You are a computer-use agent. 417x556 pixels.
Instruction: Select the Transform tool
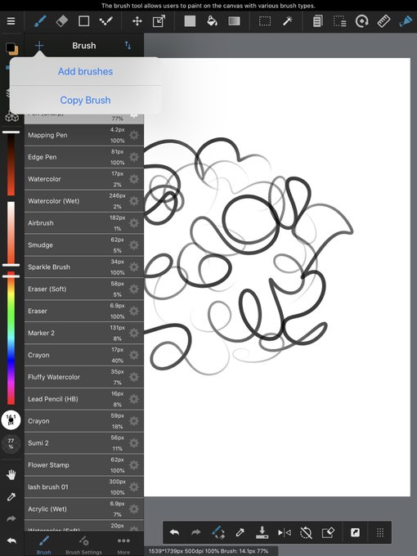159,21
